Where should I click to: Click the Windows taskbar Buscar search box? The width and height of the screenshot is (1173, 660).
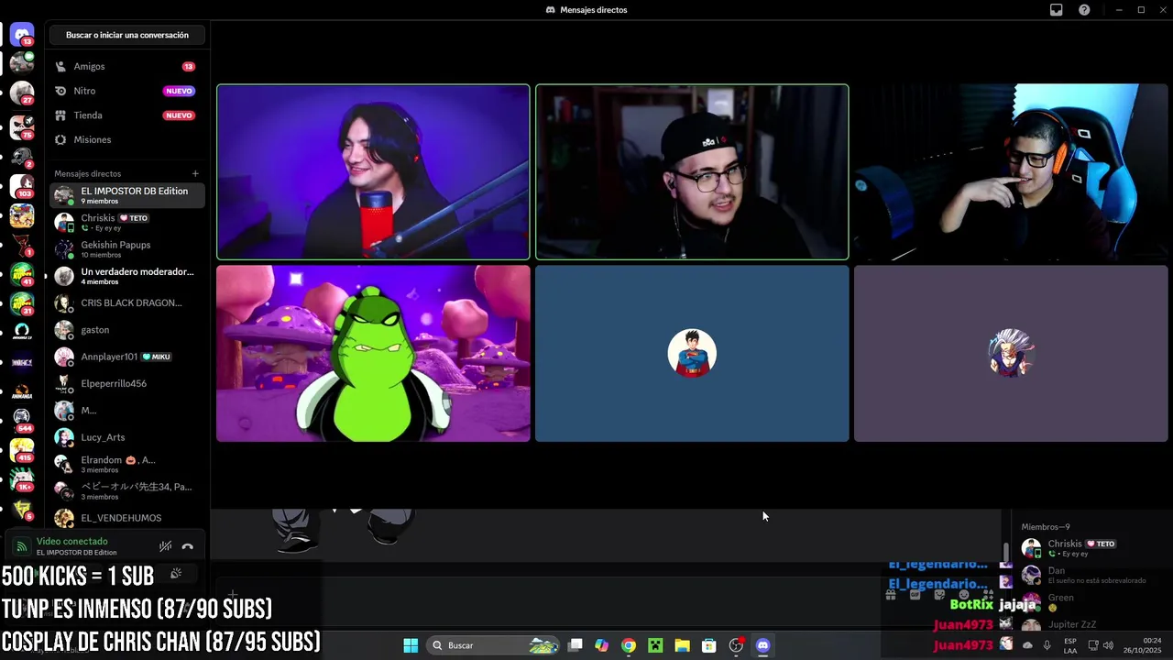pos(494,645)
